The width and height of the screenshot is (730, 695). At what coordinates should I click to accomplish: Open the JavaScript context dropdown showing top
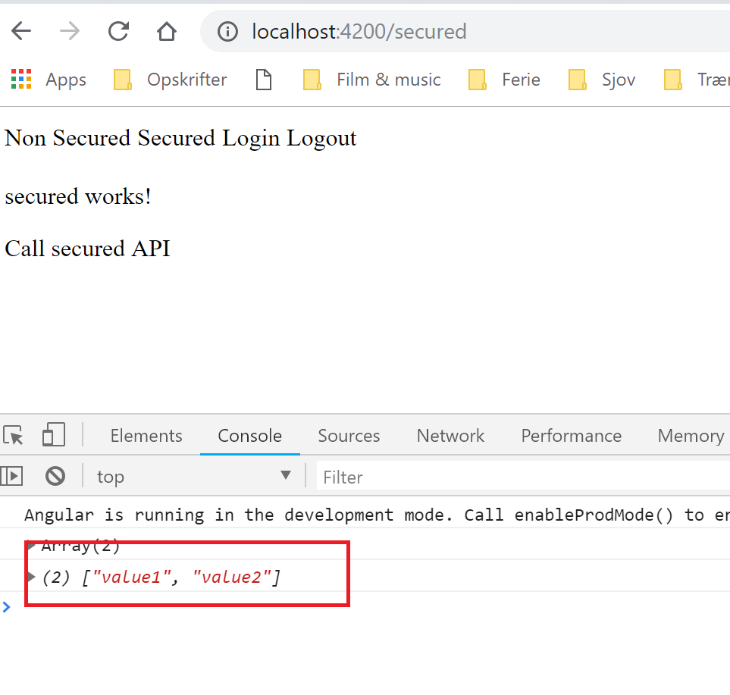tap(193, 476)
